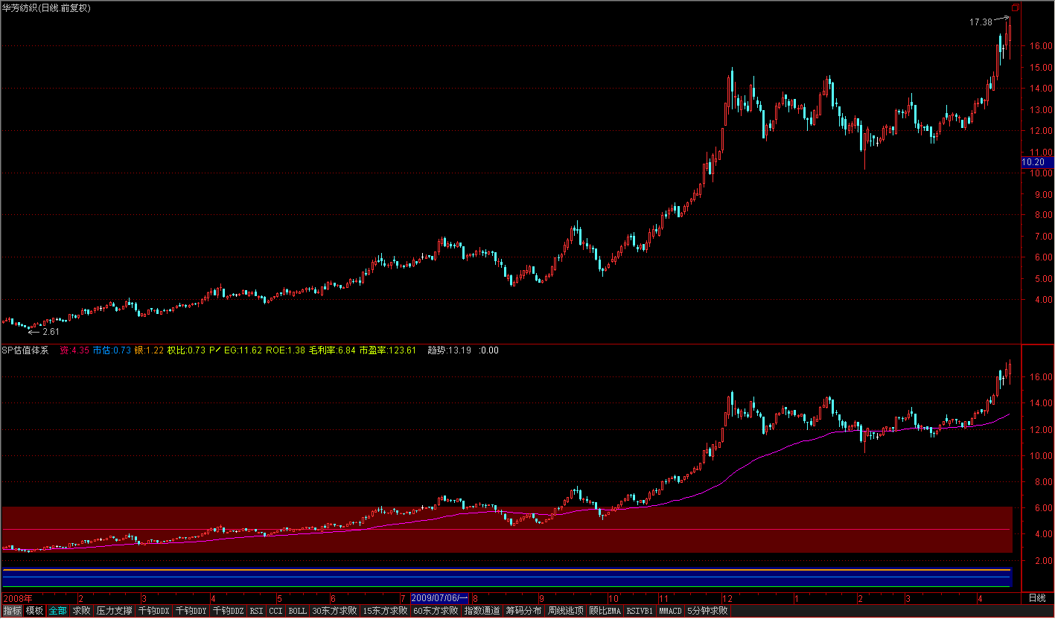Click the SP估值体系 indicator name
1055x619 pixels.
pyautogui.click(x=25, y=350)
